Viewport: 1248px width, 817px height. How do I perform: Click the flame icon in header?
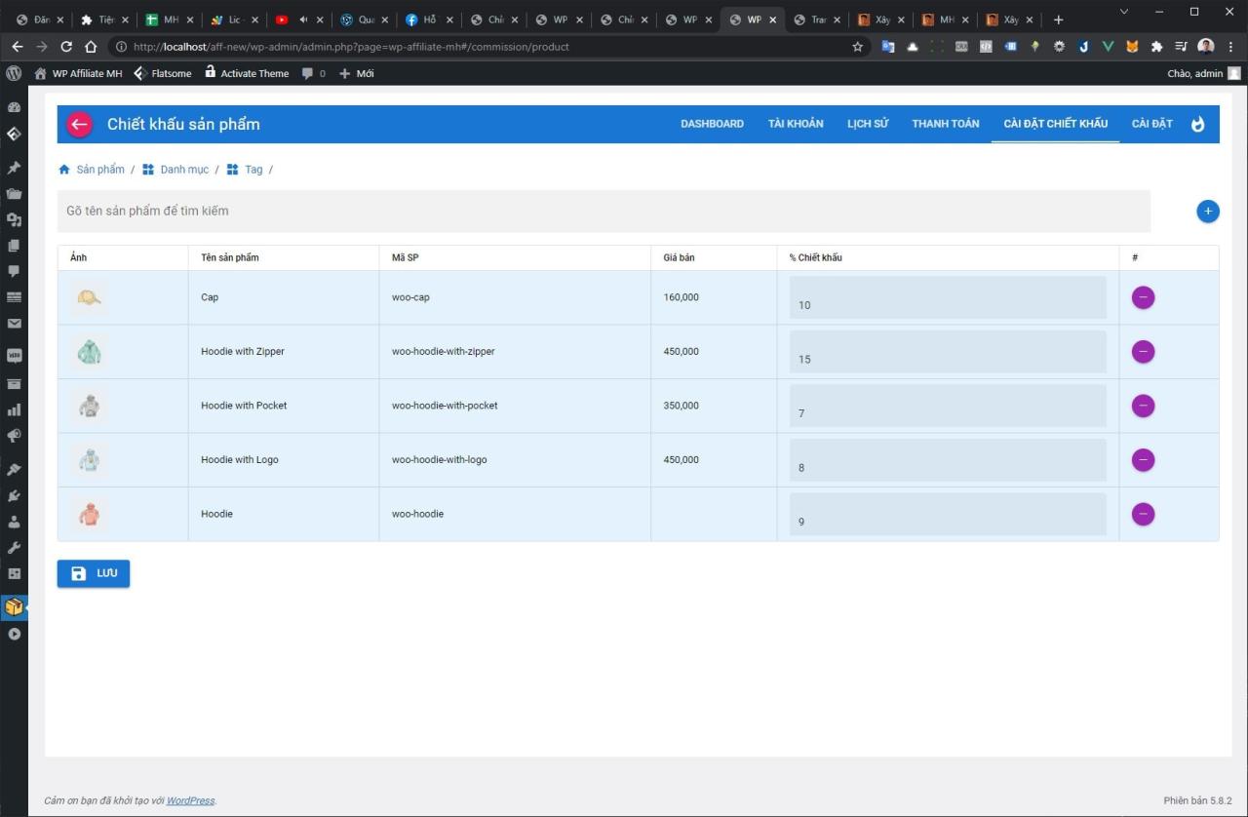point(1198,124)
